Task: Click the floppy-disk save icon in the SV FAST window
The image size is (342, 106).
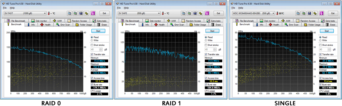Action: coord(81,13)
